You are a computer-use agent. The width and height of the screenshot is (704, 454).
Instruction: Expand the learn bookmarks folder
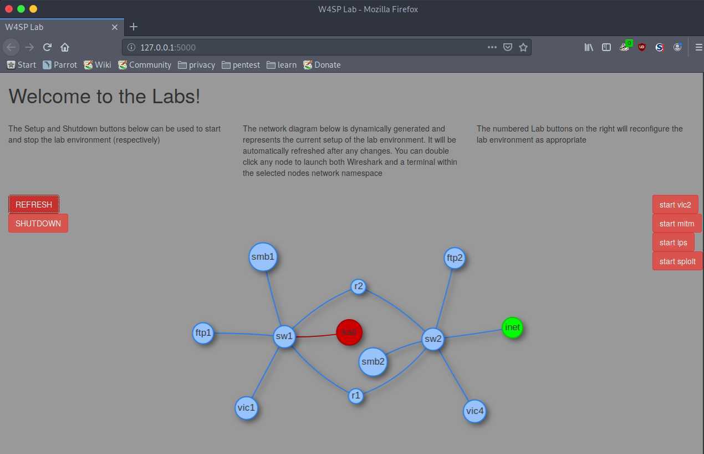(282, 65)
